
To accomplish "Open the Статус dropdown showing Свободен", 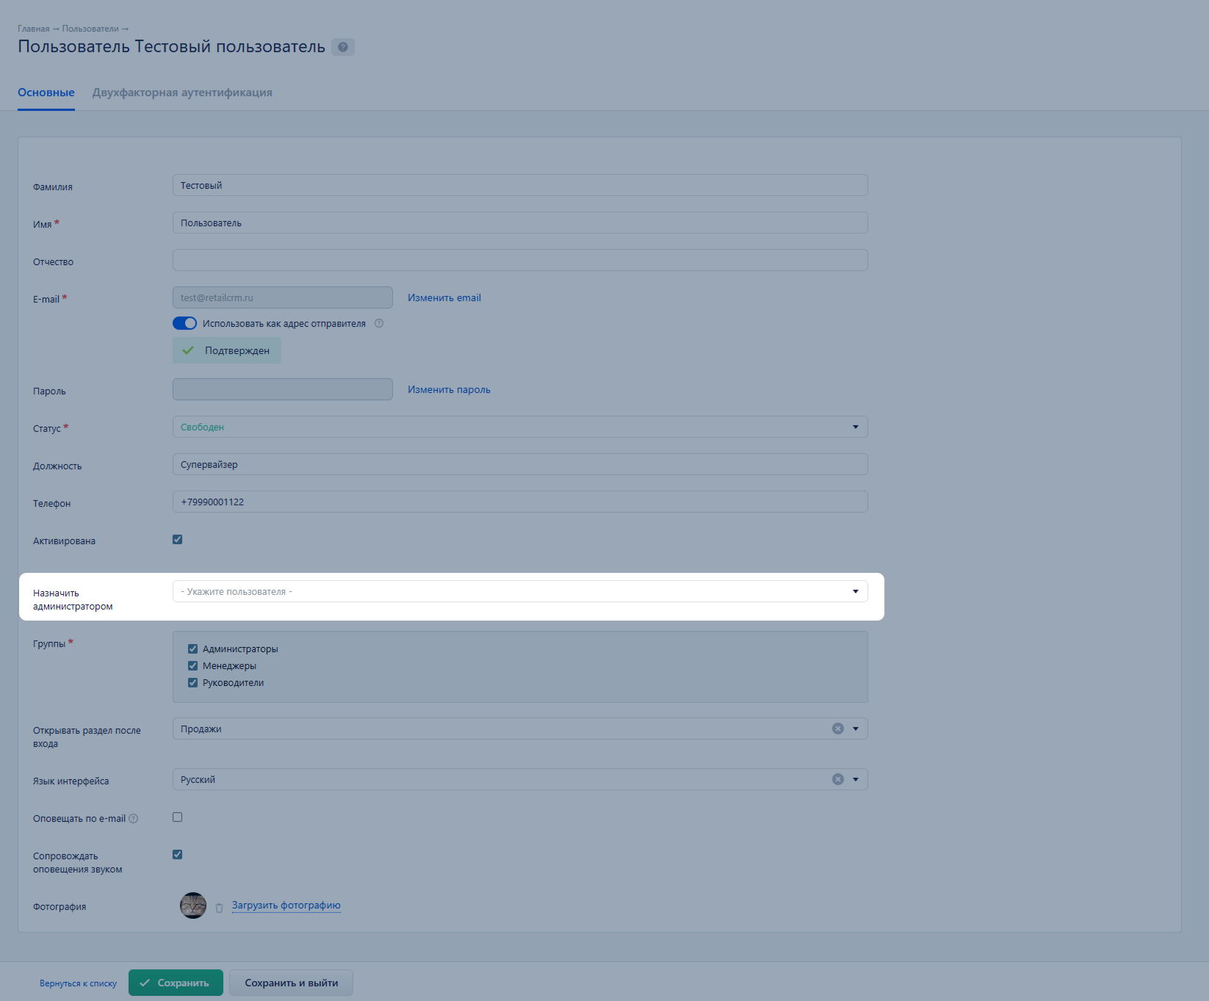I will tap(519, 427).
